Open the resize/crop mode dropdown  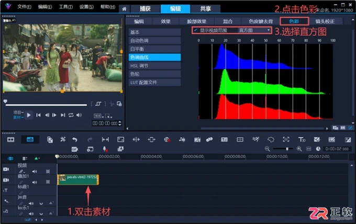(x=108, y=116)
